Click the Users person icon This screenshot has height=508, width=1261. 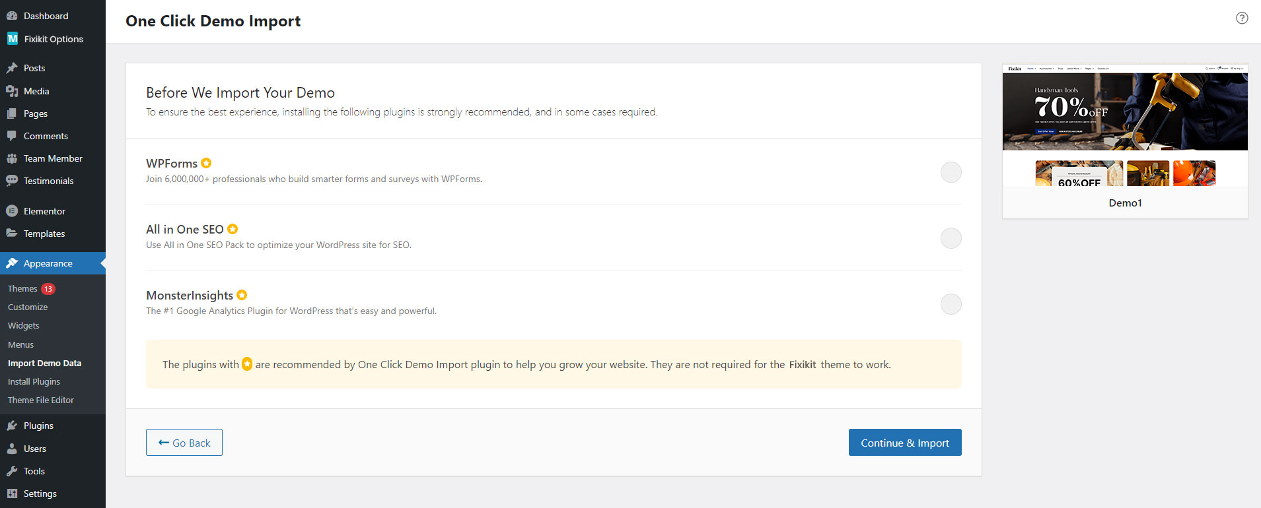coord(12,449)
